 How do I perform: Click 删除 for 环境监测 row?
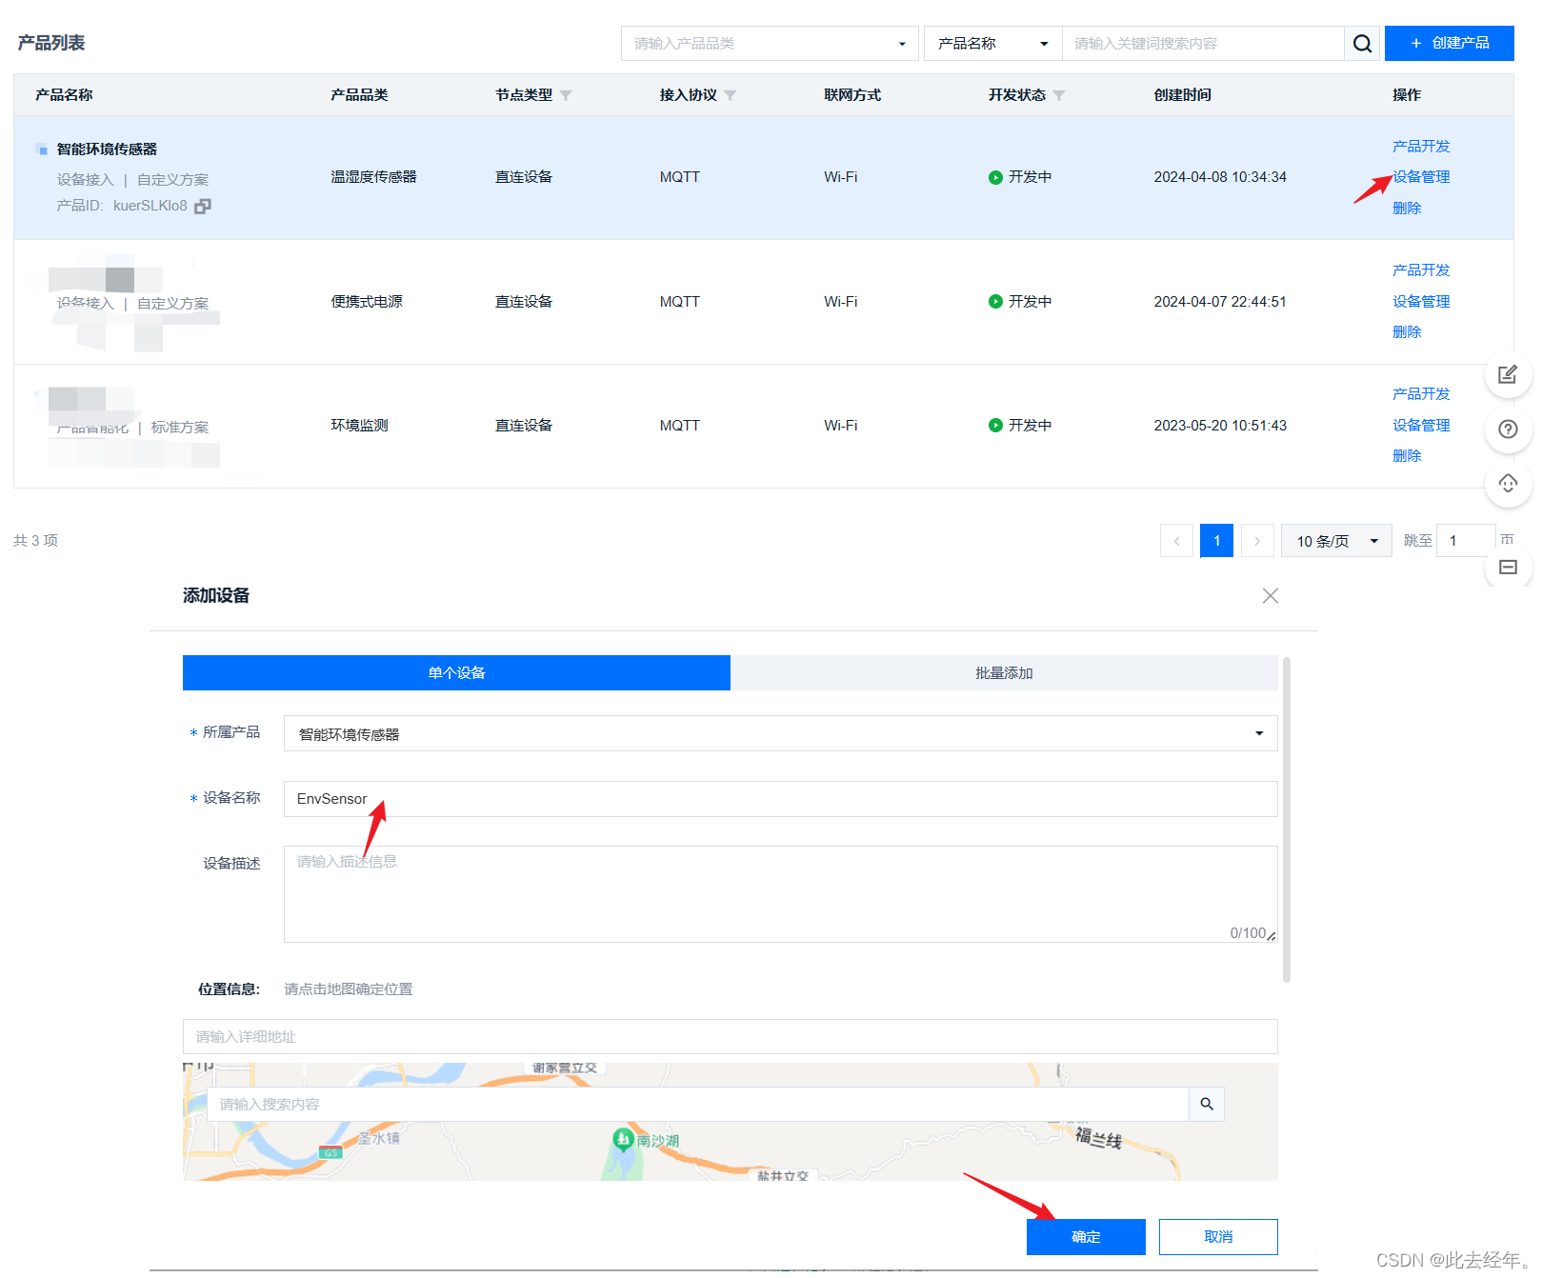1407,456
